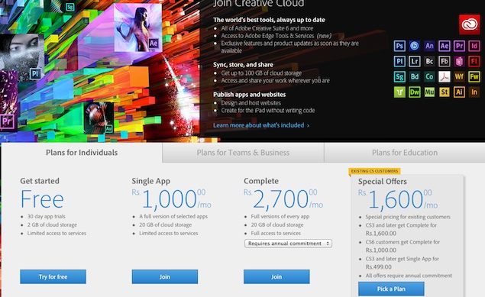Open the Requires annual commitment dropdown

[288, 244]
